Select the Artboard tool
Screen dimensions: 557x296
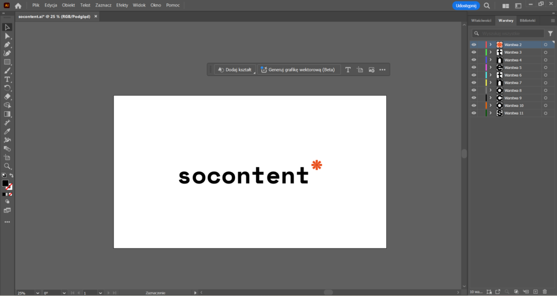pos(7,158)
